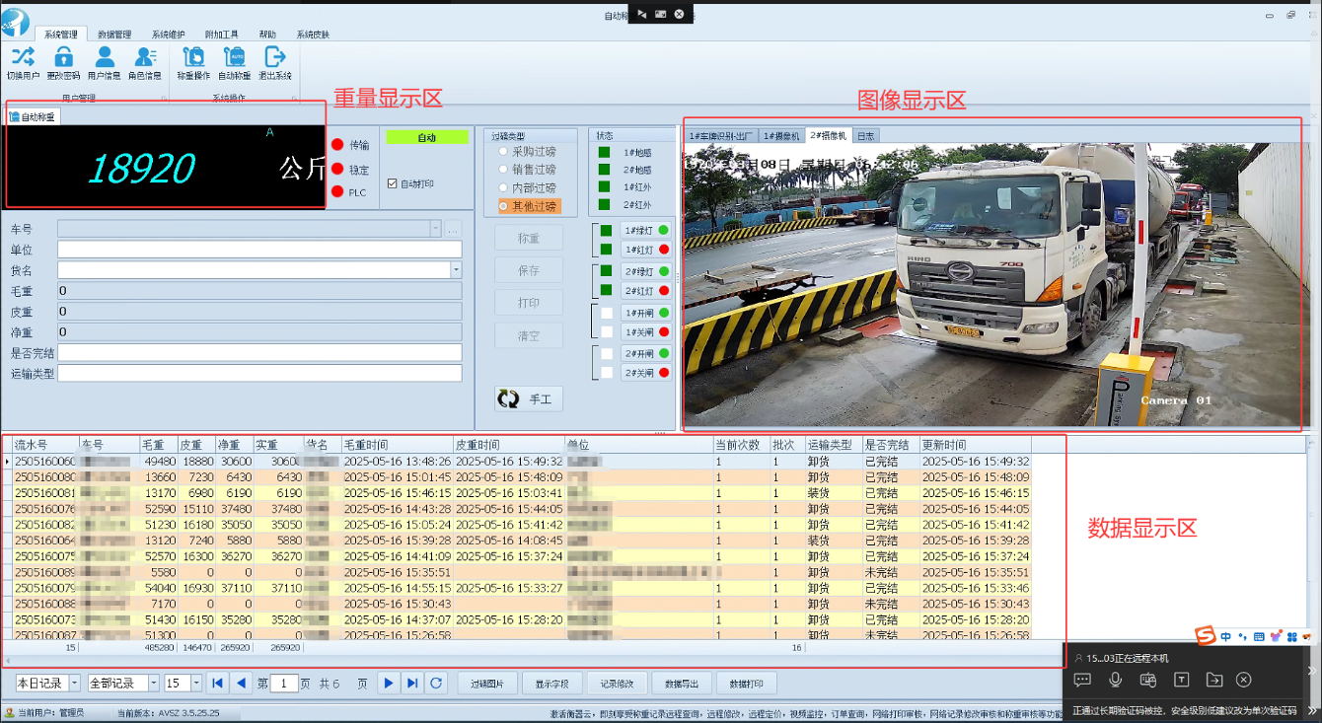The height and width of the screenshot is (723, 1322).
Task: Click the 过磅图片 button
Action: tap(488, 683)
